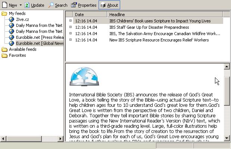
Task: Click the About toolbar button
Action: click(109, 5)
